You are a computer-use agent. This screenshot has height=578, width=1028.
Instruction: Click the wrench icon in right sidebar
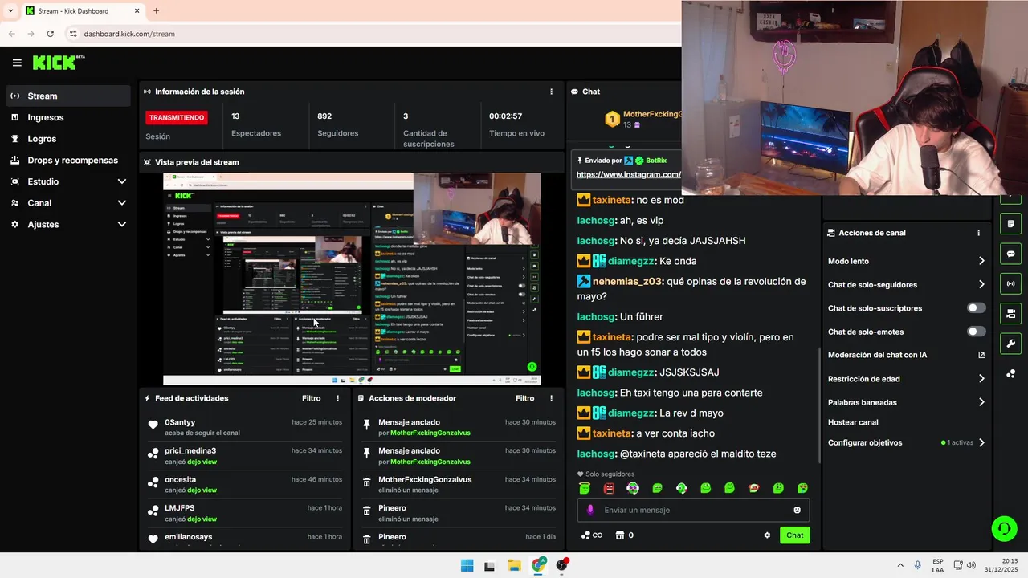pyautogui.click(x=1011, y=344)
